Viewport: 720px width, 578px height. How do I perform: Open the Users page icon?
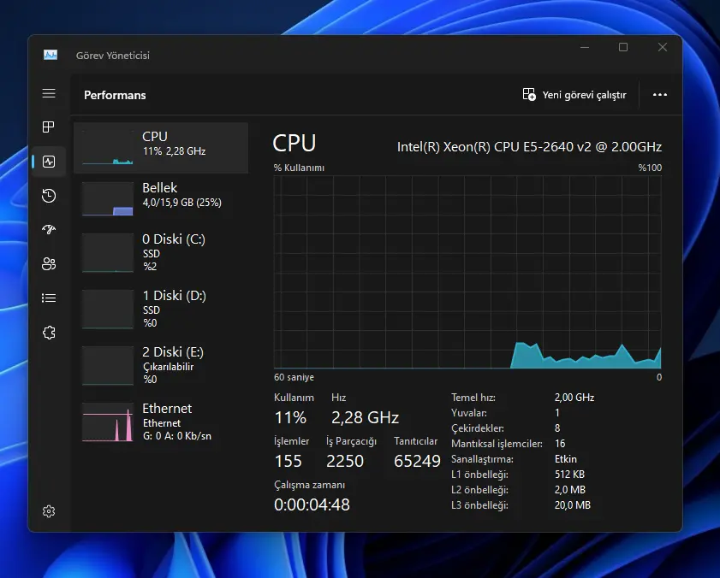tap(49, 263)
